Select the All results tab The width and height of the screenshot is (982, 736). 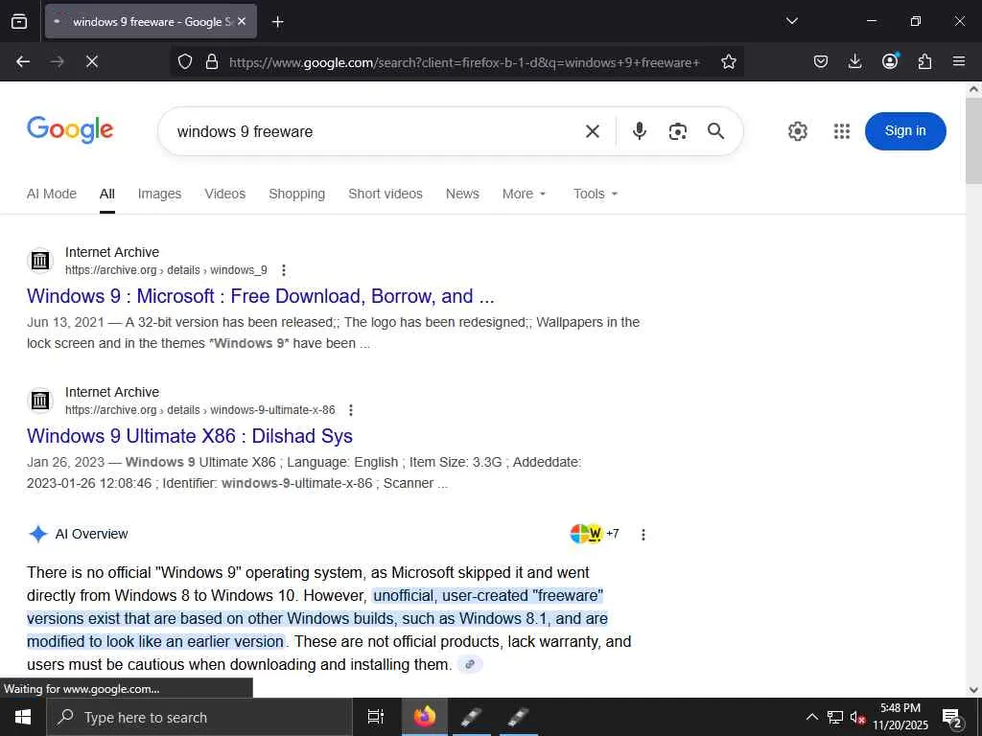[x=107, y=194]
